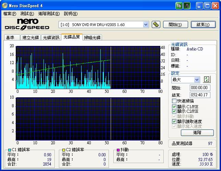Image resolution: width=221 pixels, height=171 pixels.
Task: Click the C1 total value 2854
Action: (47, 164)
